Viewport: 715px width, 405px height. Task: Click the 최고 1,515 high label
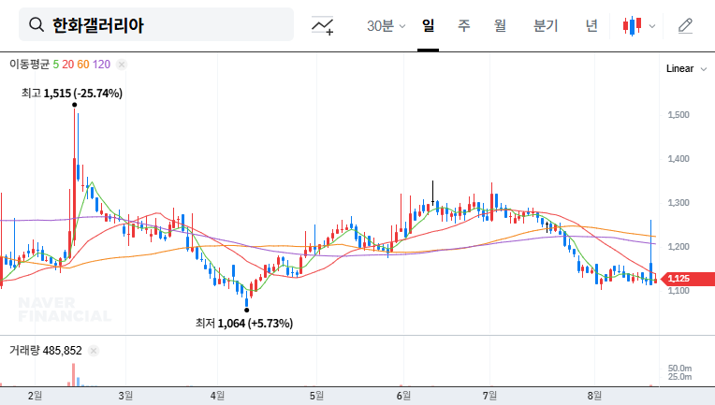point(72,94)
